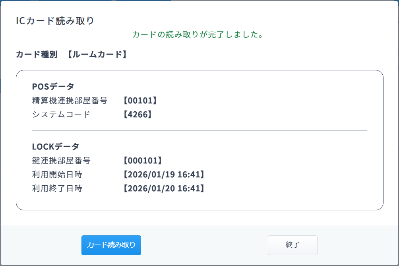Click the システムコード label
This screenshot has height=266, width=399.
coord(61,115)
